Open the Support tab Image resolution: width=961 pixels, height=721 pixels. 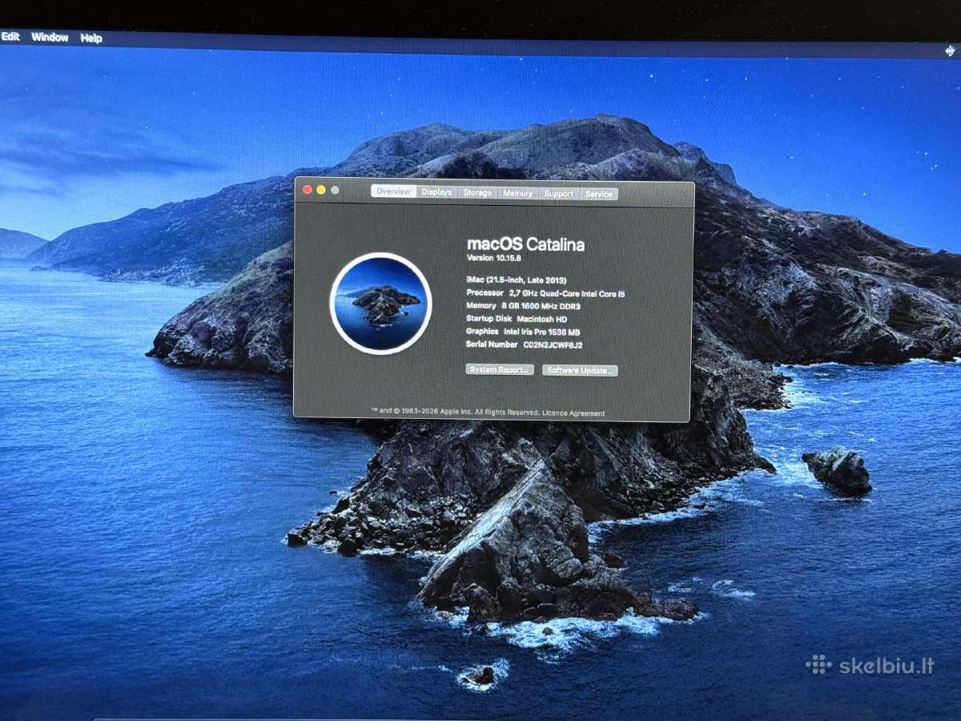[x=558, y=193]
